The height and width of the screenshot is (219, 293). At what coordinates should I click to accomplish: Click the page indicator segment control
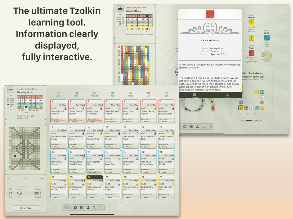pos(251,120)
